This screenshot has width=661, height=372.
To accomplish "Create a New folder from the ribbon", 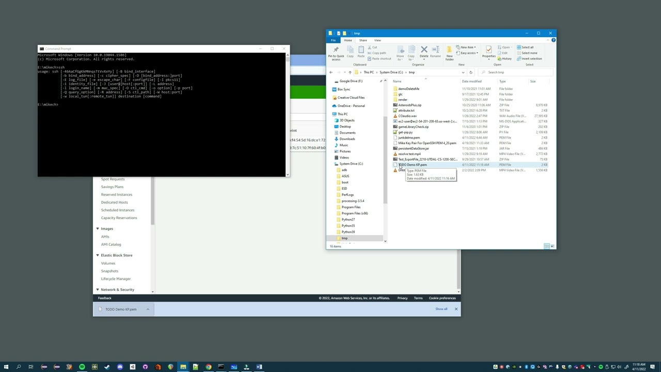I will coord(449,53).
